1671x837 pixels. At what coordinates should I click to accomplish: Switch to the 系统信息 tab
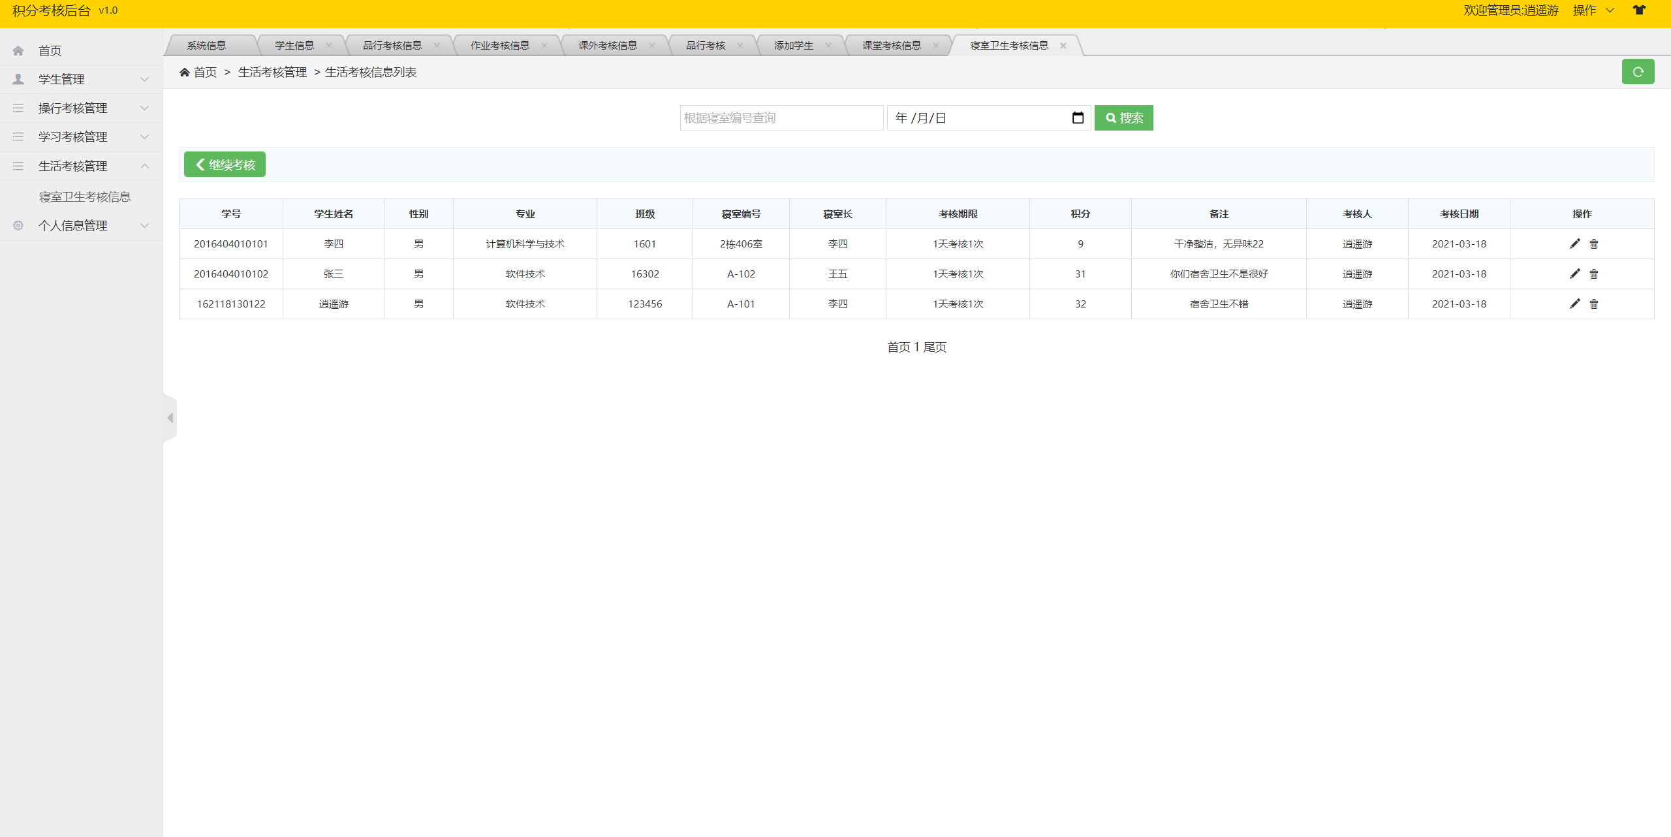pos(206,45)
